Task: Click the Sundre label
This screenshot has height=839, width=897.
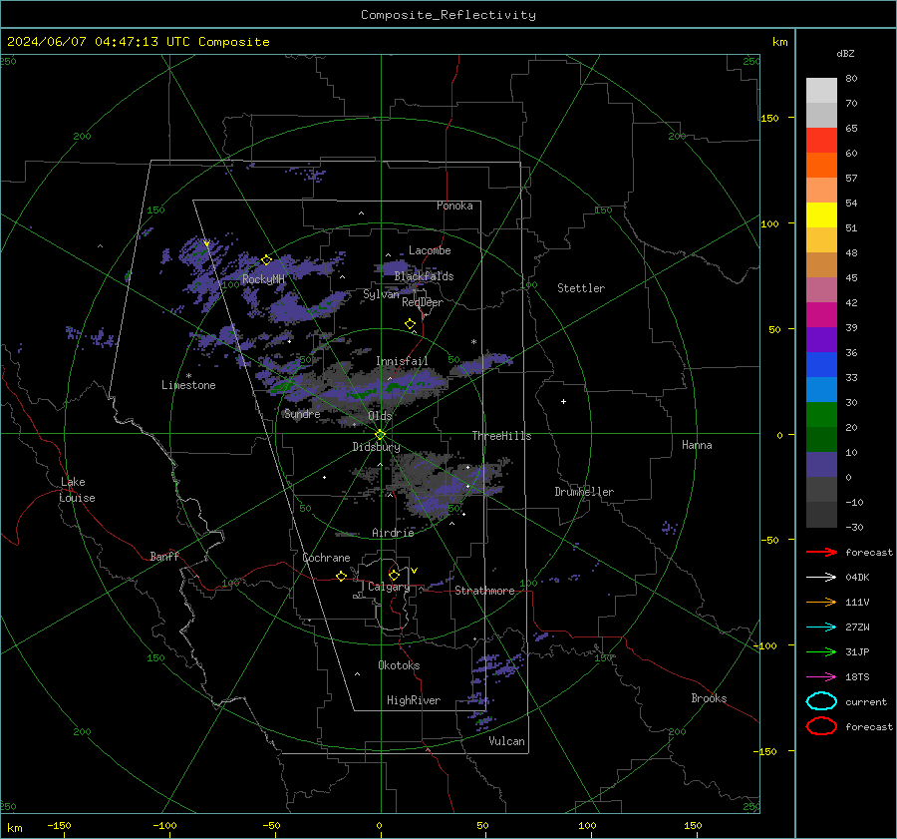Action: [x=302, y=413]
